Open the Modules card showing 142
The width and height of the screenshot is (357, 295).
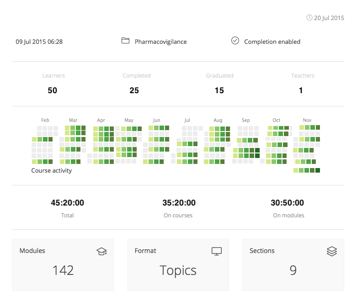click(x=63, y=265)
